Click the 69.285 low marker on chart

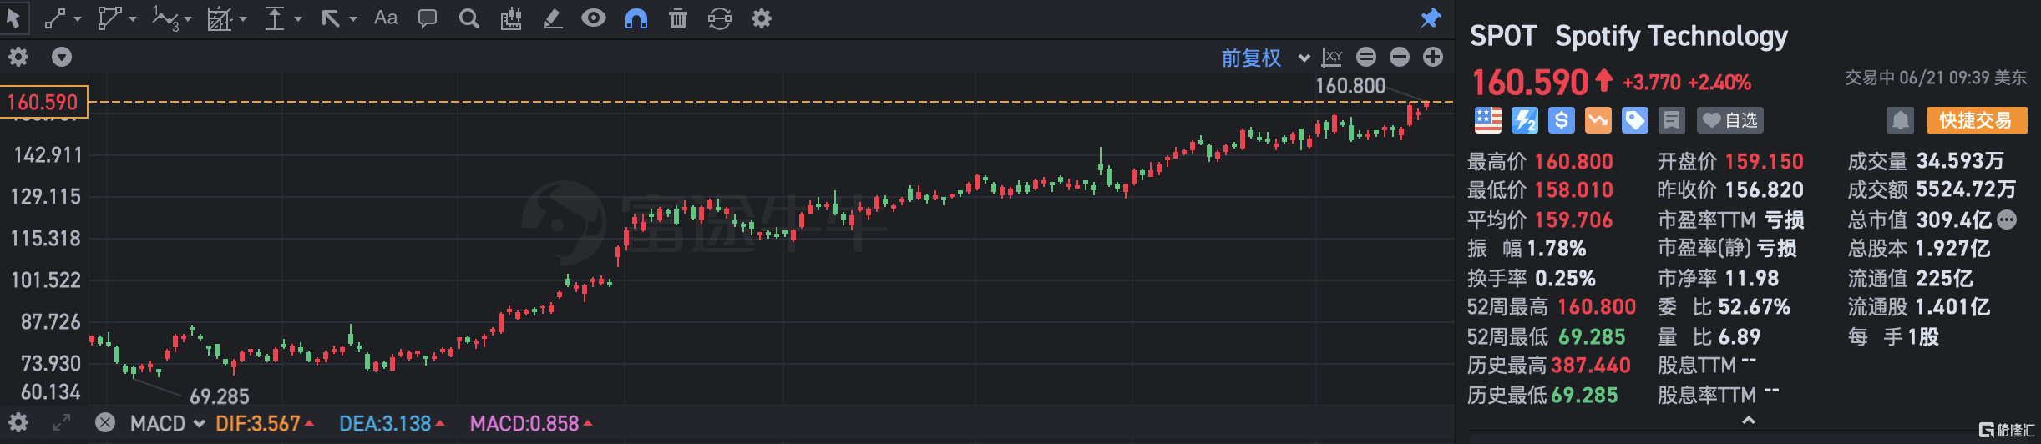(220, 396)
